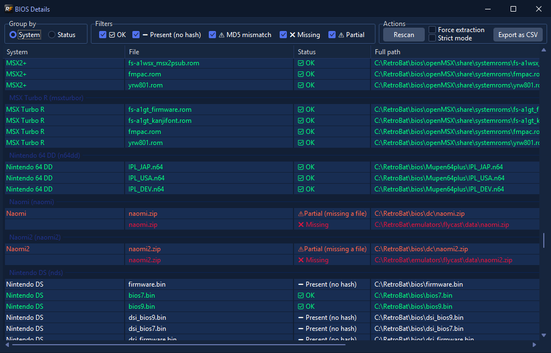Sort by the File column header
Screen dimensions: 551x353
[209, 51]
